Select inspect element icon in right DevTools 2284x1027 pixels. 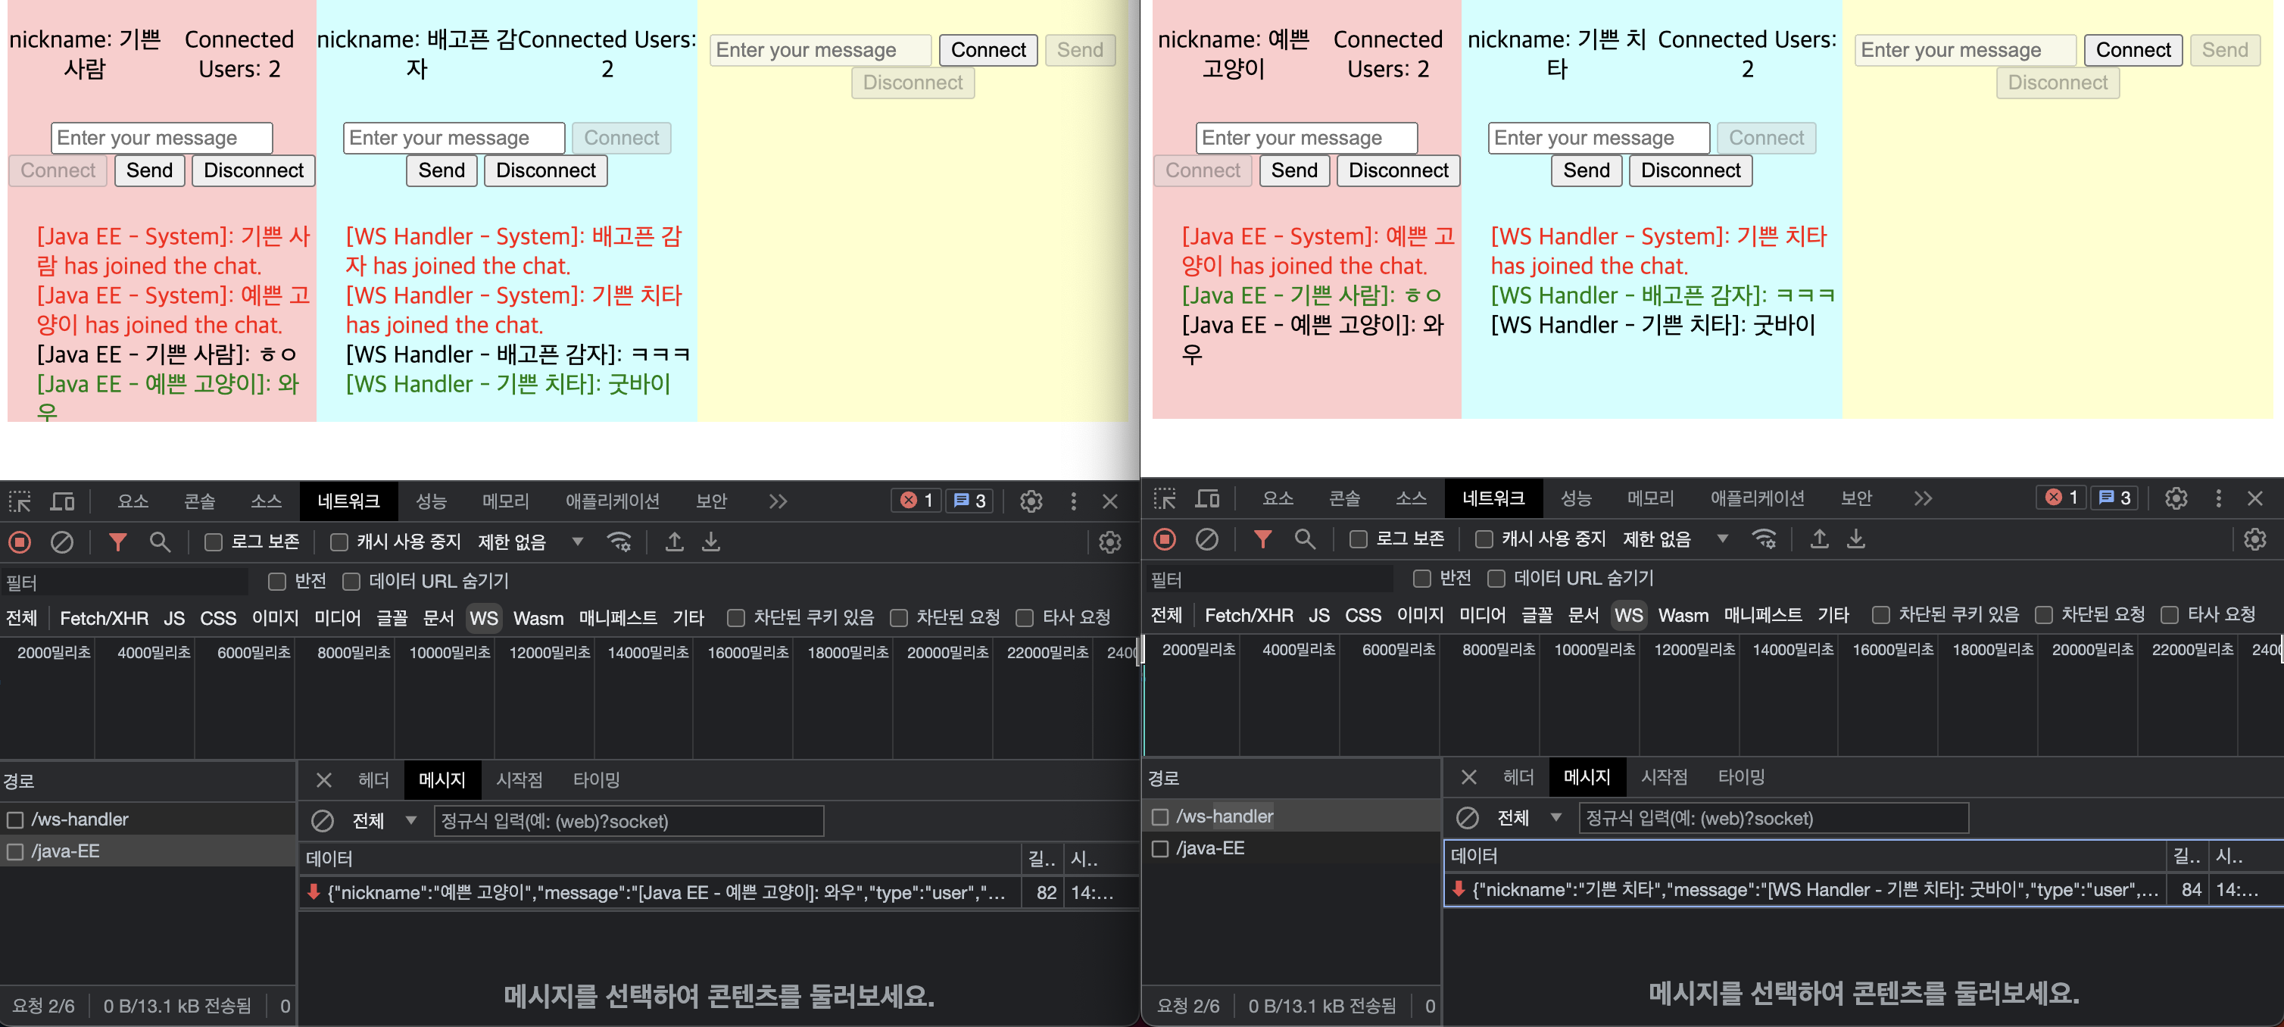point(1164,498)
